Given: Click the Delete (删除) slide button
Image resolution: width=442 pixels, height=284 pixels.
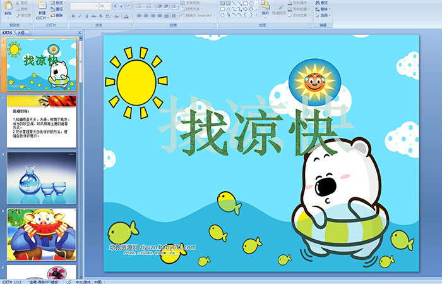Looking at the screenshot, I should click(x=57, y=15).
